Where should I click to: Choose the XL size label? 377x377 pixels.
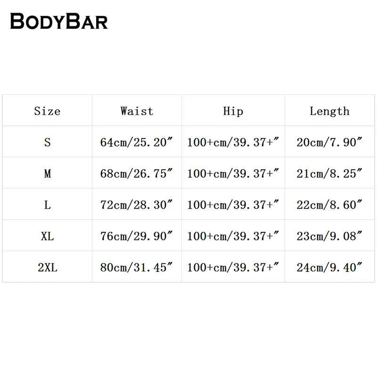click(47, 236)
